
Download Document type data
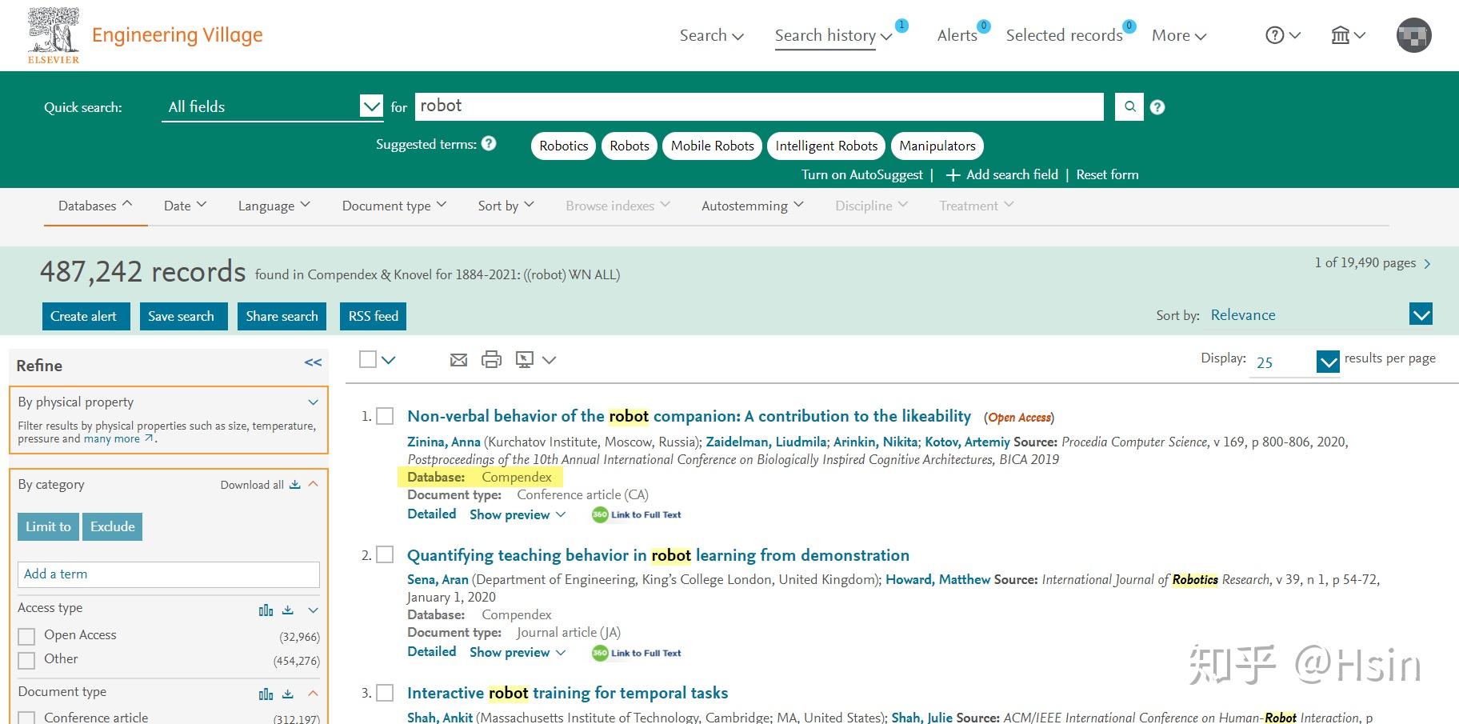tap(288, 694)
